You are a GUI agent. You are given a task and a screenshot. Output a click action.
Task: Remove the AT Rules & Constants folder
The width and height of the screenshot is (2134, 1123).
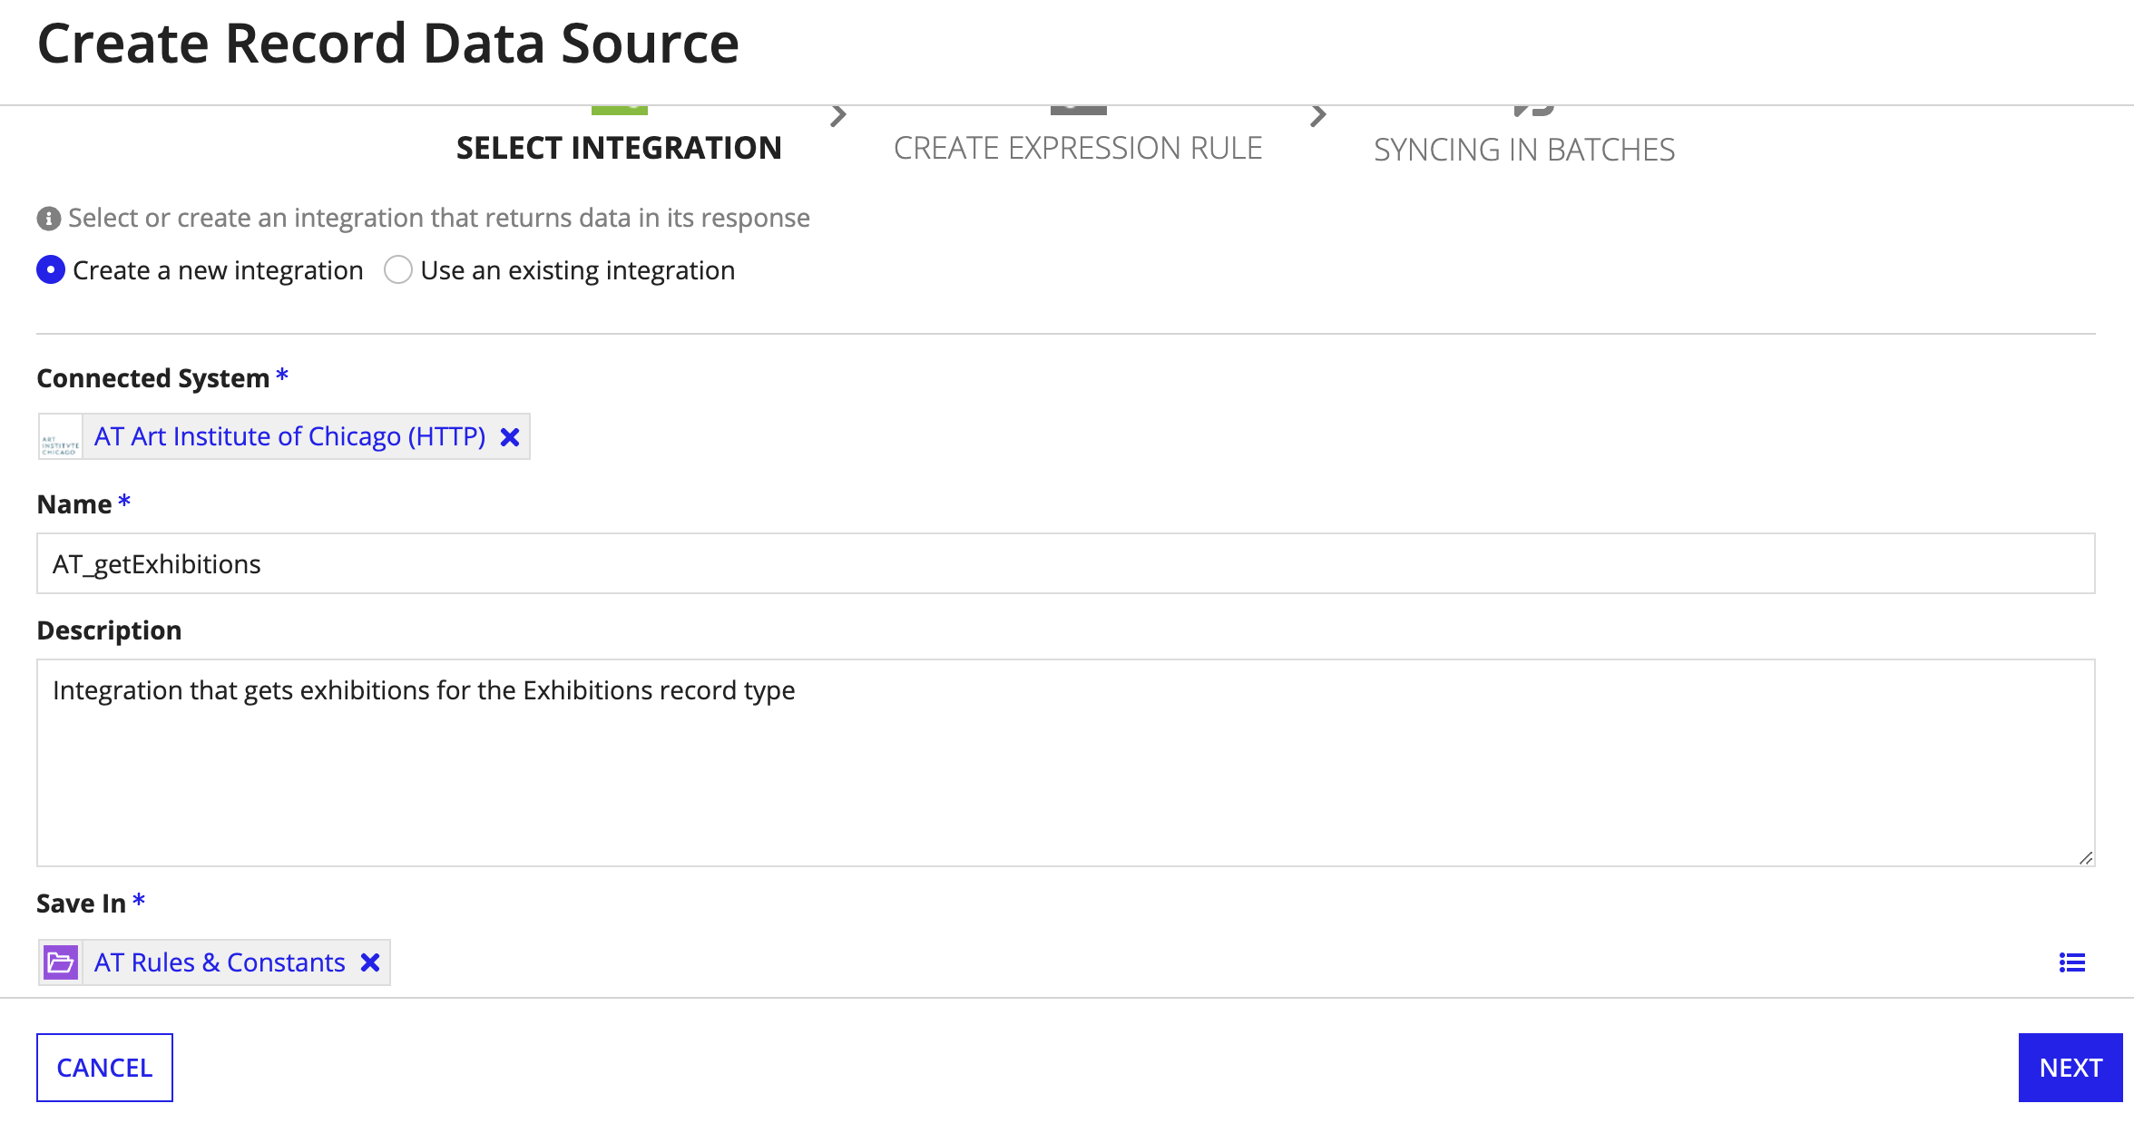(370, 962)
